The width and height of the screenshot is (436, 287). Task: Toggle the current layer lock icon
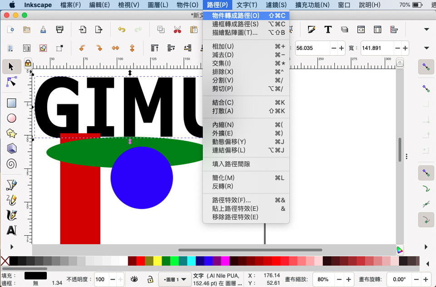coord(150,279)
